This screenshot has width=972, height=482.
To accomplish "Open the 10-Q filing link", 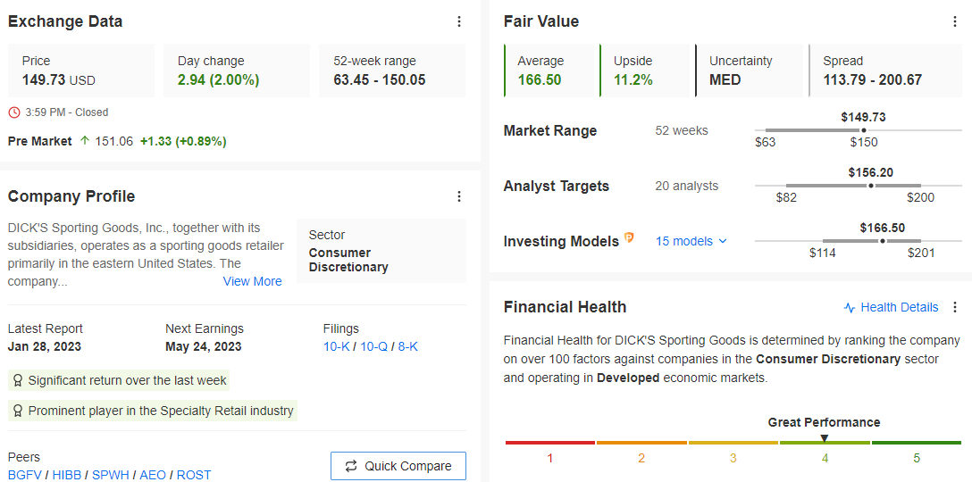I will tap(373, 347).
